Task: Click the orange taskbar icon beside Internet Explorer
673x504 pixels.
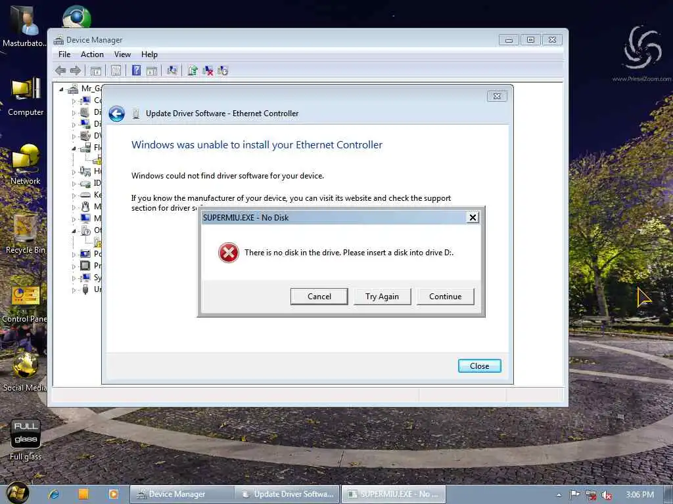Action: [83, 494]
